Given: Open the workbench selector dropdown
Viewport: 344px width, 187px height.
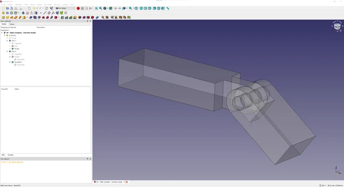Looking at the screenshot, I should [65, 8].
